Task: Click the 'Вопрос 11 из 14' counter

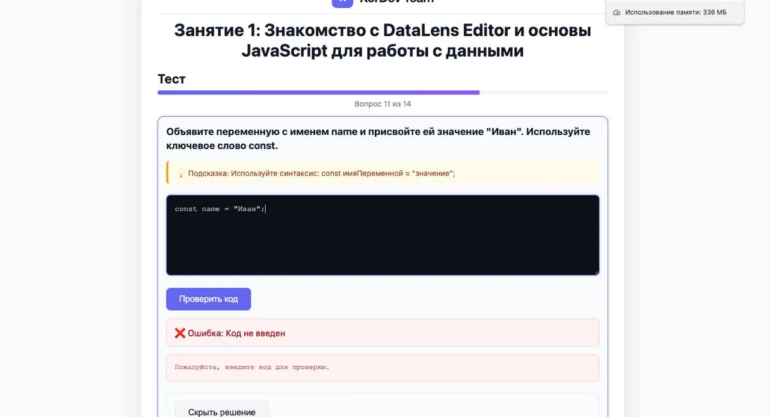Action: tap(383, 104)
